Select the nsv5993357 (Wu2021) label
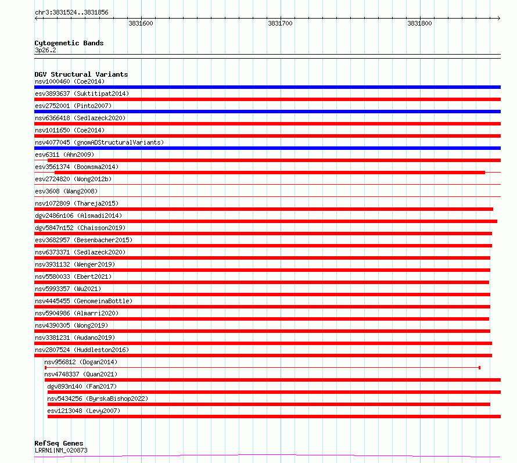 pos(68,289)
